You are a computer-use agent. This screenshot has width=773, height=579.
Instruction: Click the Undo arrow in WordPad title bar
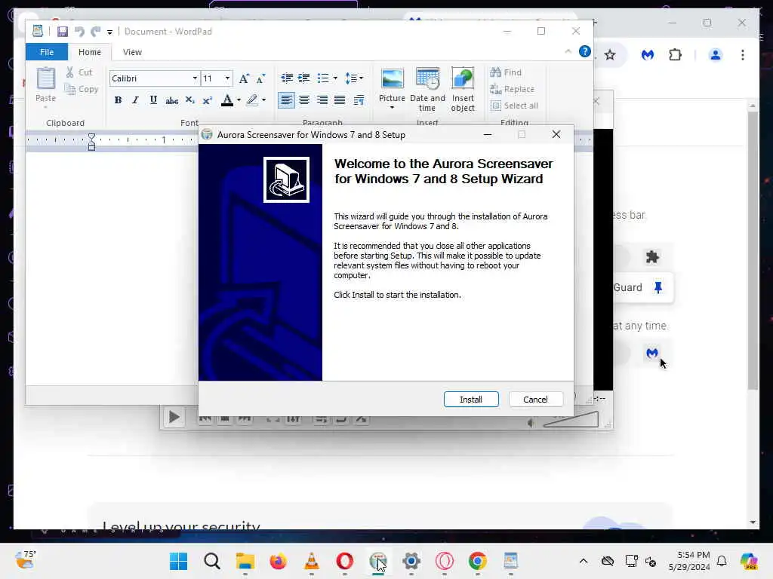pos(79,32)
